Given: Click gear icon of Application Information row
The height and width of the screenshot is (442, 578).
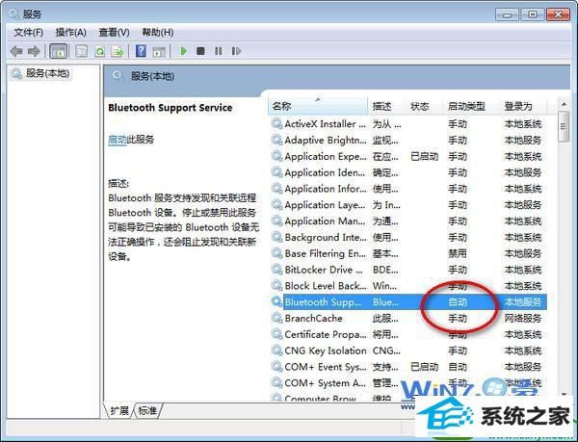Looking at the screenshot, I should click(x=276, y=188).
